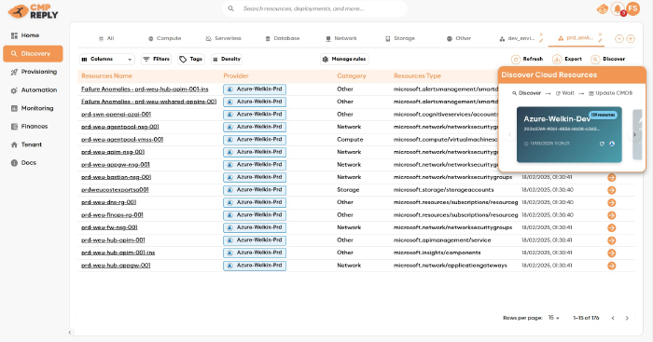Open details arrow for prdweucostexportsa001 row
Viewport: 653px width, 342px height.
tap(611, 190)
